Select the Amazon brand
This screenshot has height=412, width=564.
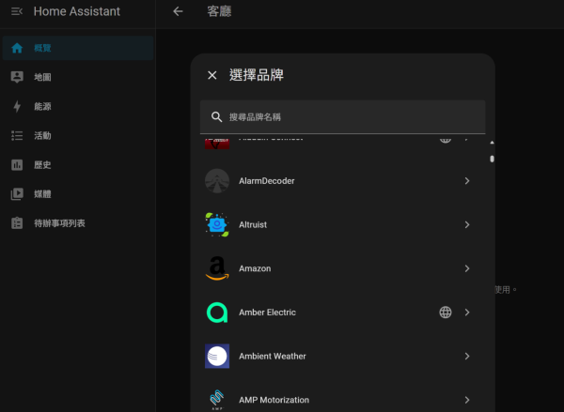click(x=342, y=268)
